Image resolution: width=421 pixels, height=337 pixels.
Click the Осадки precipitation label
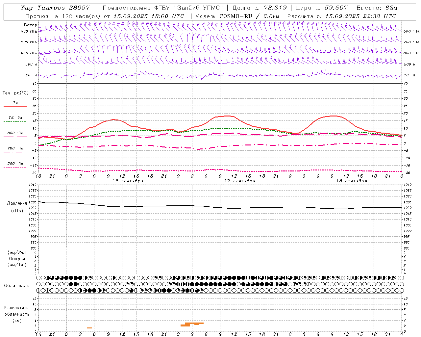tap(17, 259)
